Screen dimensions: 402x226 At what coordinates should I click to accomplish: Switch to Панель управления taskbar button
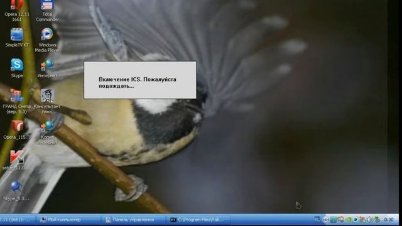(133, 220)
